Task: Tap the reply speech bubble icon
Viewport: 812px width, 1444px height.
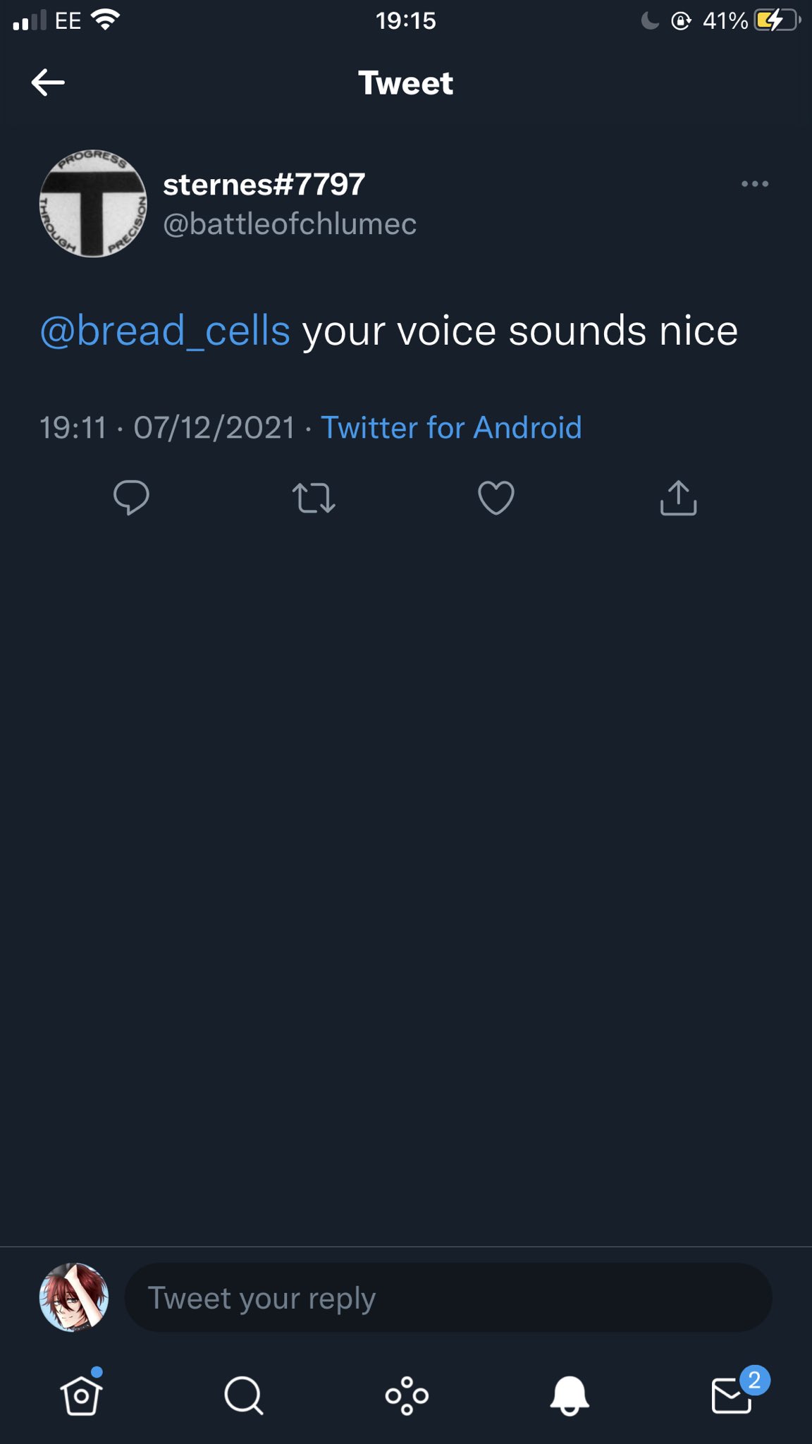Action: click(x=131, y=498)
